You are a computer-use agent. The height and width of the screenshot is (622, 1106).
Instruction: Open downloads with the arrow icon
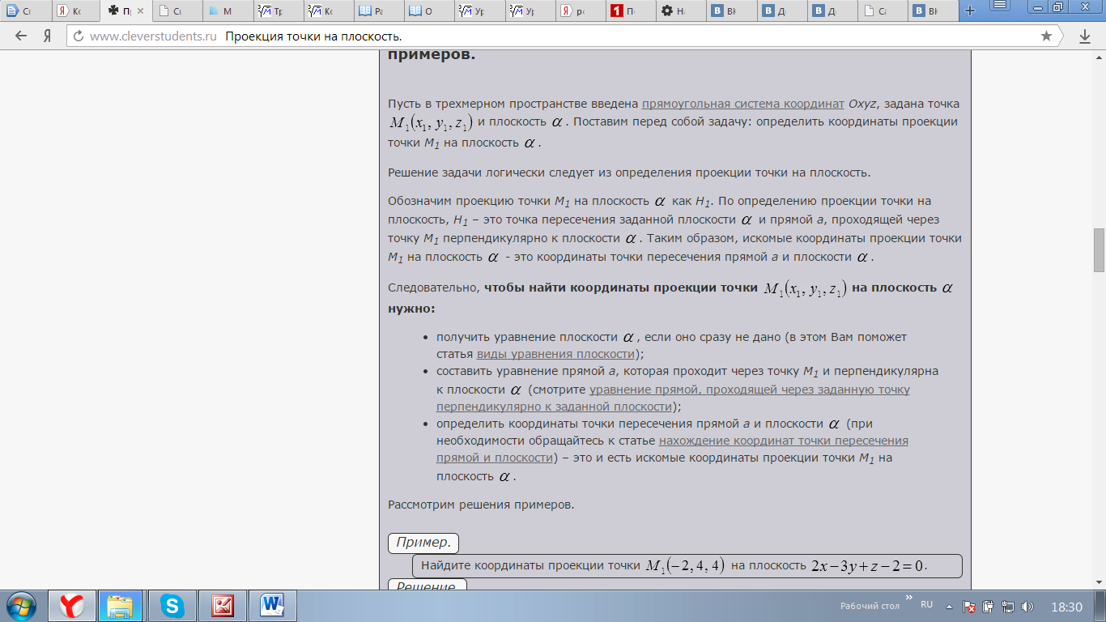coord(1085,36)
